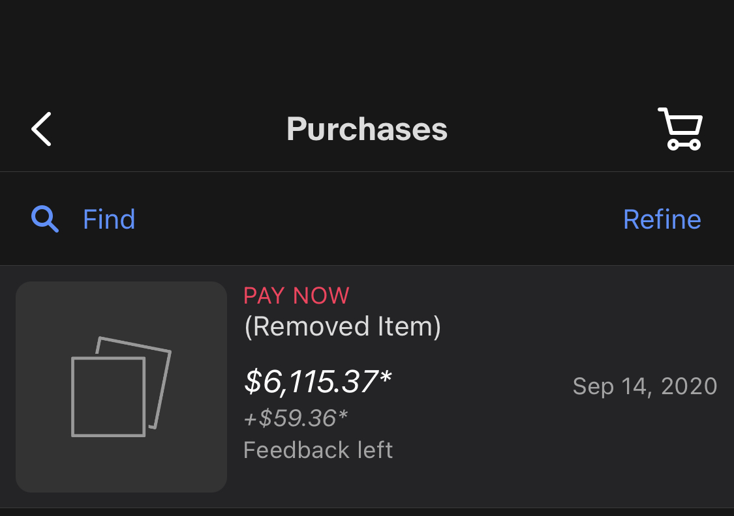Image resolution: width=734 pixels, height=516 pixels.
Task: Tap the $6,115.37 item price
Action: (312, 382)
